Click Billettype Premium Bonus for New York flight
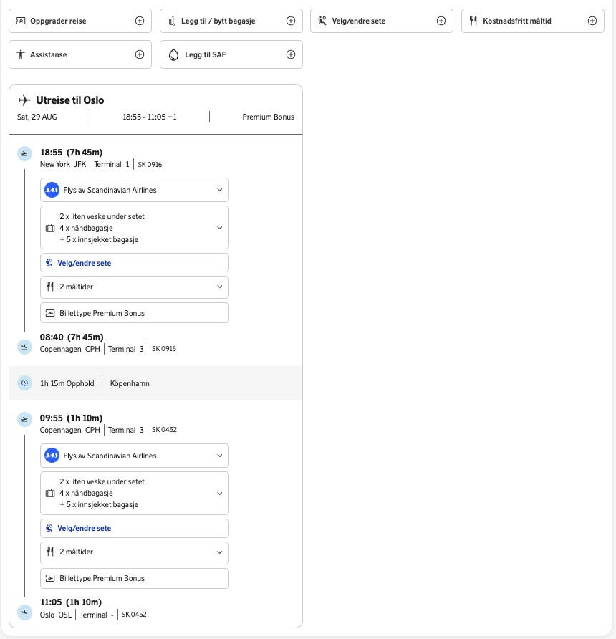616x639 pixels. pyautogui.click(x=135, y=313)
